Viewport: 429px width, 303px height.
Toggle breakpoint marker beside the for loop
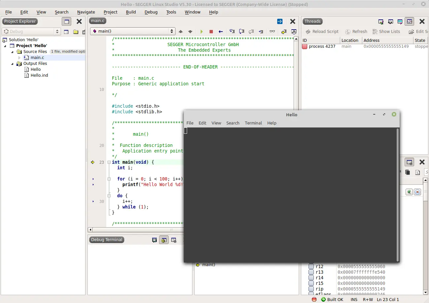[x=93, y=179]
